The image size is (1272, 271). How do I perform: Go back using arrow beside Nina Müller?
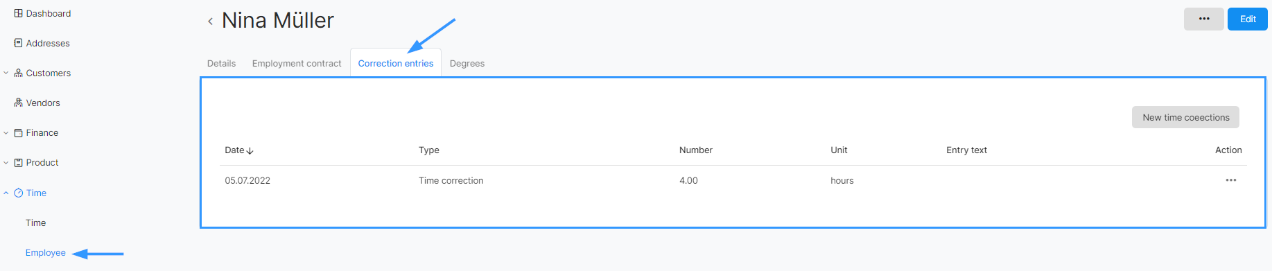pyautogui.click(x=210, y=21)
